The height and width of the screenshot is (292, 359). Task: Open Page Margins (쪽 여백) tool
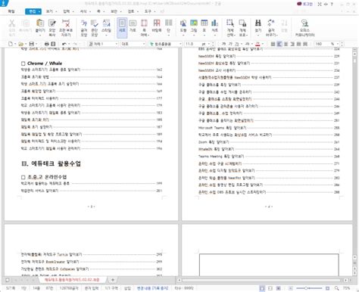144,27
